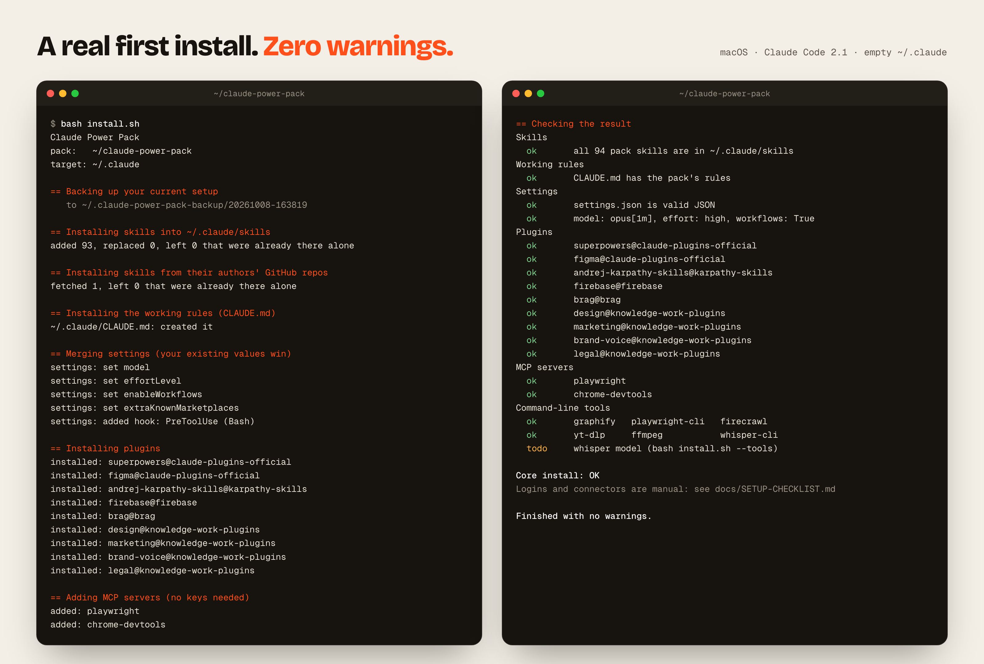Select the "added 93, replaced 0" line
Screen dimensions: 984x664
point(202,246)
